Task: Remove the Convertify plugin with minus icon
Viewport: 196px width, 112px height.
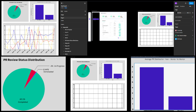Action: [x=192, y=30]
